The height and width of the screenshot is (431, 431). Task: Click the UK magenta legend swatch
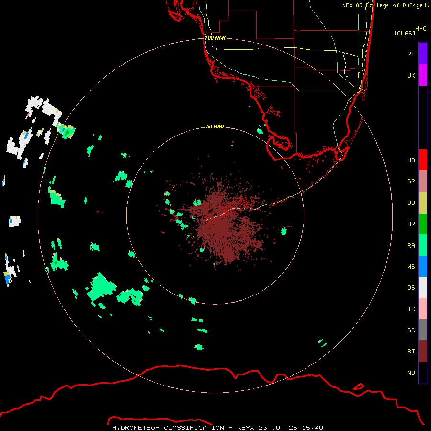(423, 75)
